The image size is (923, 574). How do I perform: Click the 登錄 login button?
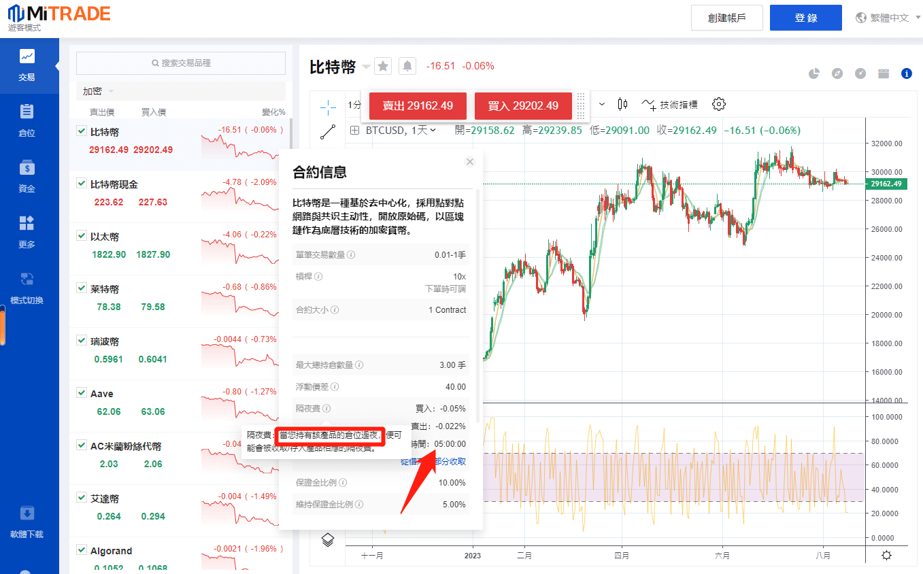tap(806, 18)
